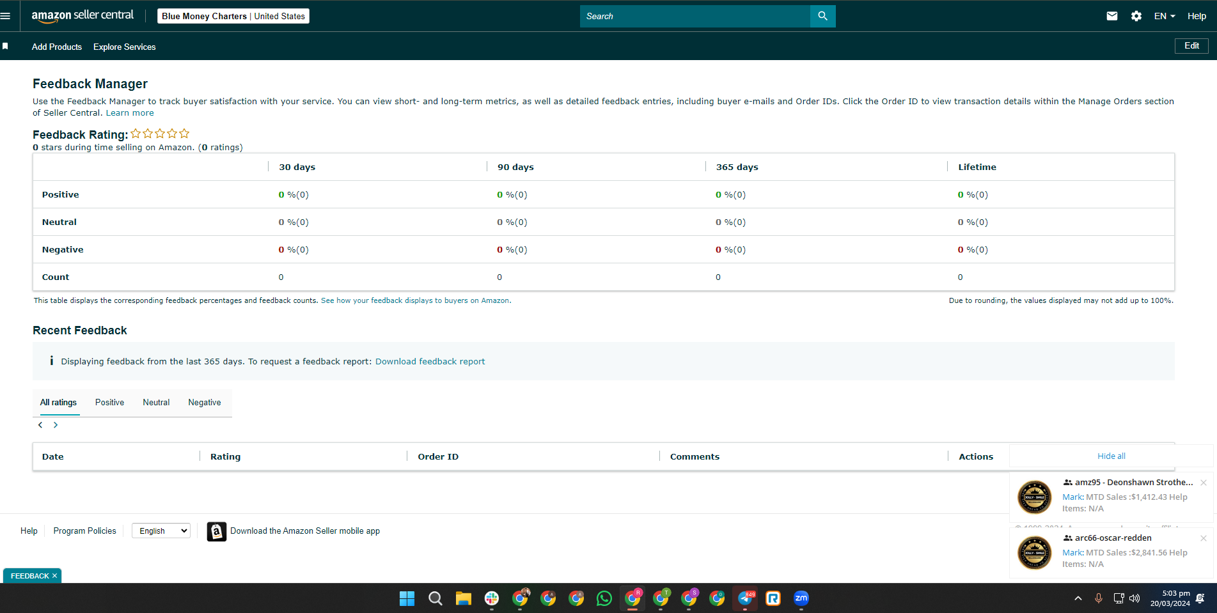Click the Positive row label
The width and height of the screenshot is (1217, 613).
coord(61,195)
